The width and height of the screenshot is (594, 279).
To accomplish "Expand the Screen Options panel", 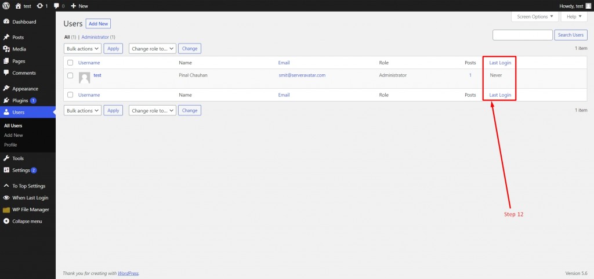I will pos(535,17).
